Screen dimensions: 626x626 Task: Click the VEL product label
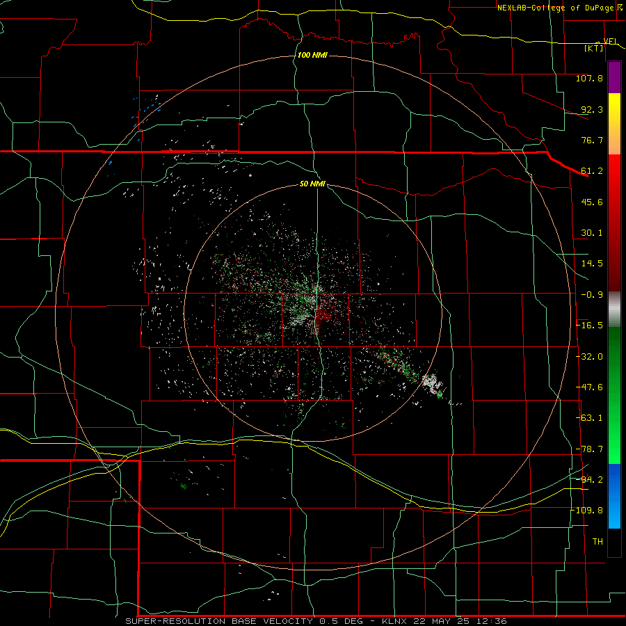610,41
